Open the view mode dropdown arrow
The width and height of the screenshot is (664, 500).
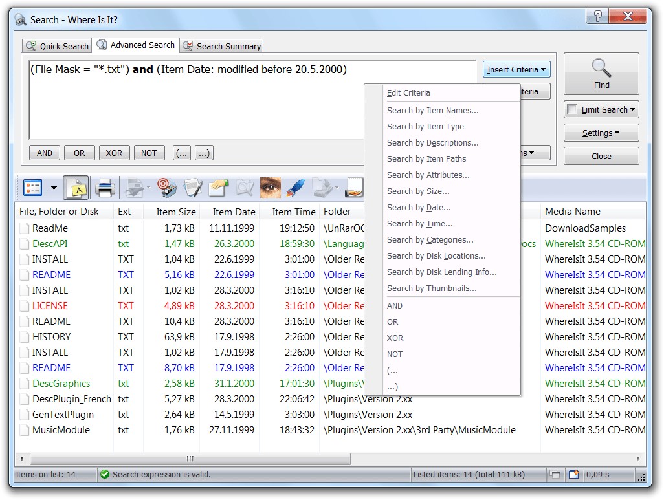54,188
